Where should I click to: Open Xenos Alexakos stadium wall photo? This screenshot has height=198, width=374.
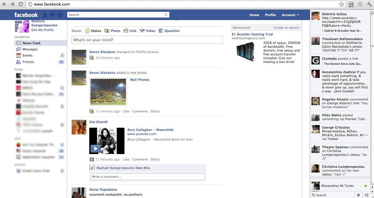tap(108, 92)
